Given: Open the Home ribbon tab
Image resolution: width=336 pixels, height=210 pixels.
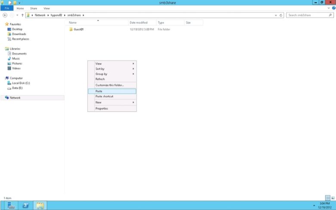Looking at the screenshot, I should pos(20,8).
